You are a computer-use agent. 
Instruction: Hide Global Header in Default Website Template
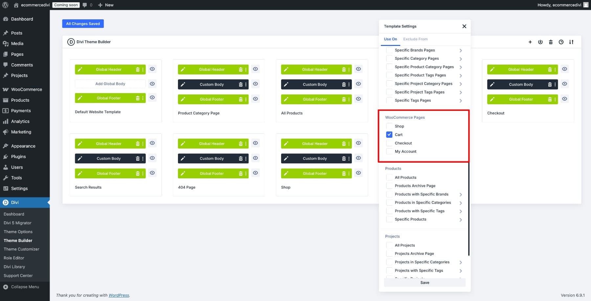[152, 69]
